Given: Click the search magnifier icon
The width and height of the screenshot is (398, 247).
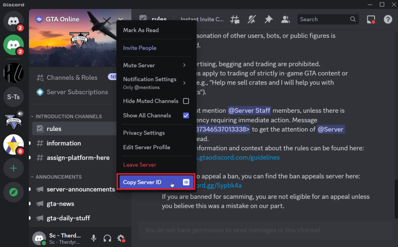Looking at the screenshot, I should pos(353,19).
